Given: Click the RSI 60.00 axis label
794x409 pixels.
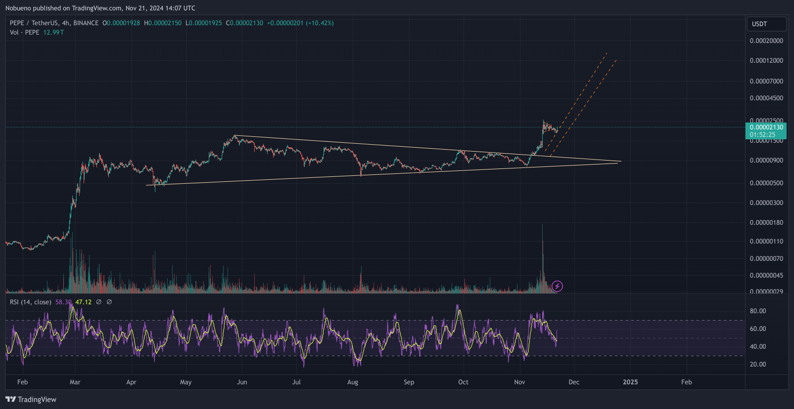Looking at the screenshot, I should pos(758,329).
